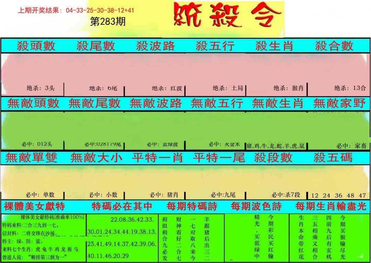Click the 第283期 issue label
Image resolution: width=371 pixels, height=263 pixels.
point(108,22)
